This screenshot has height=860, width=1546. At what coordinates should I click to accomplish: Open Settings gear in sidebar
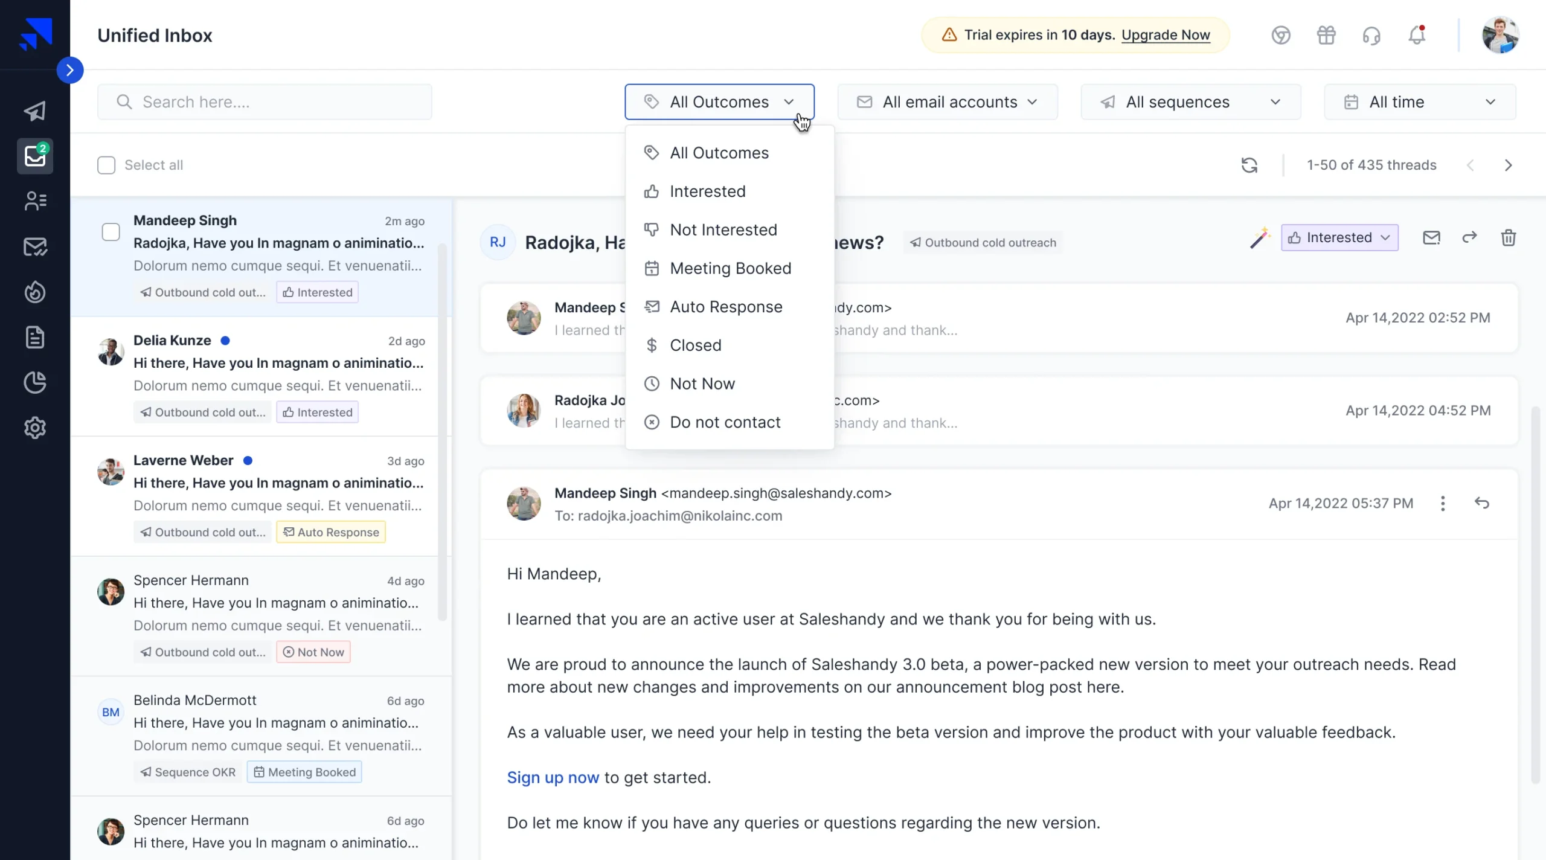click(x=35, y=428)
